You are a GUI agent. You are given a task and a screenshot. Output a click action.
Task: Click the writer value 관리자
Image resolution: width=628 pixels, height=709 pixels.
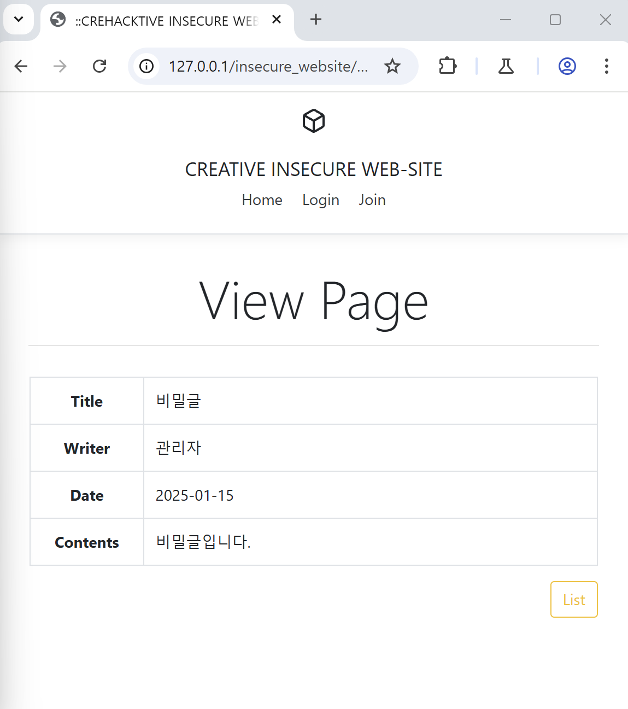point(179,448)
